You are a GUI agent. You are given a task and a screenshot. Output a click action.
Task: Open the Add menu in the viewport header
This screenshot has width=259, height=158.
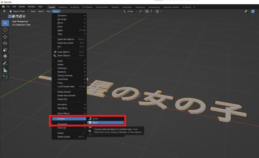pyautogui.click(x=48, y=11)
